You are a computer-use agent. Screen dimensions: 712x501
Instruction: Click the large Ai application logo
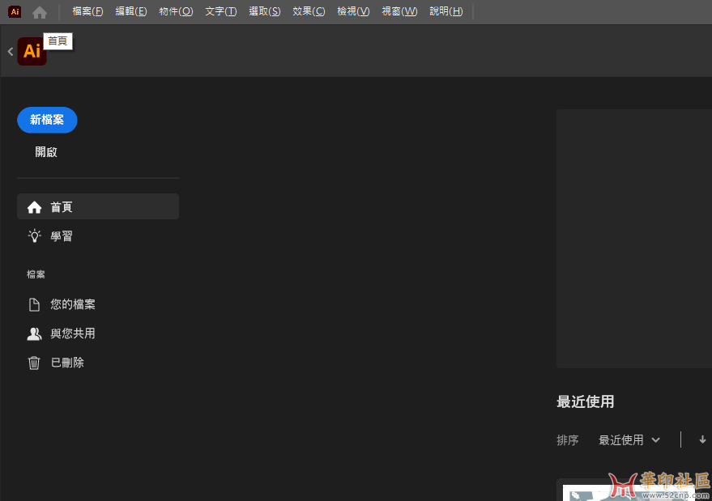pyautogui.click(x=32, y=51)
